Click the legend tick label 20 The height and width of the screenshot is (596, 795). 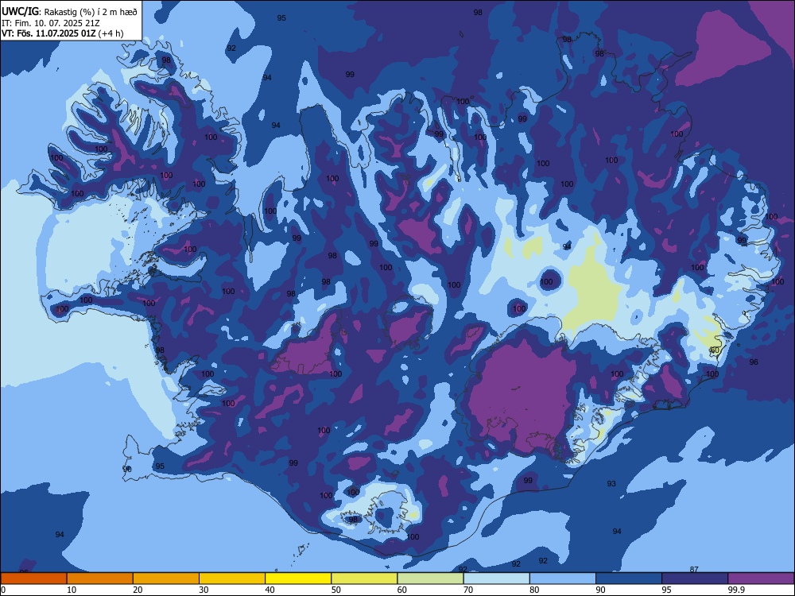point(138,590)
